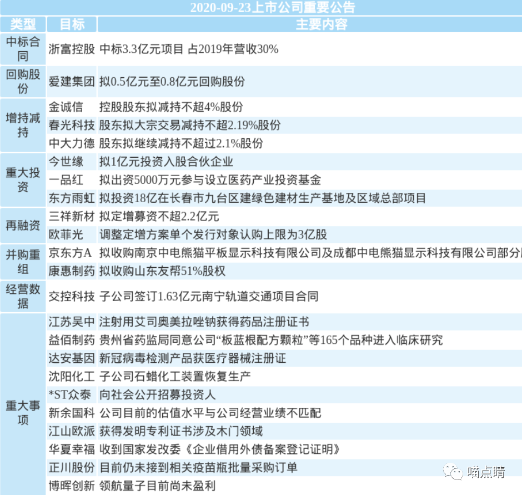
Task: Click 益佰制药 content about 板蓝根配方颗粒
Action: click(272, 340)
